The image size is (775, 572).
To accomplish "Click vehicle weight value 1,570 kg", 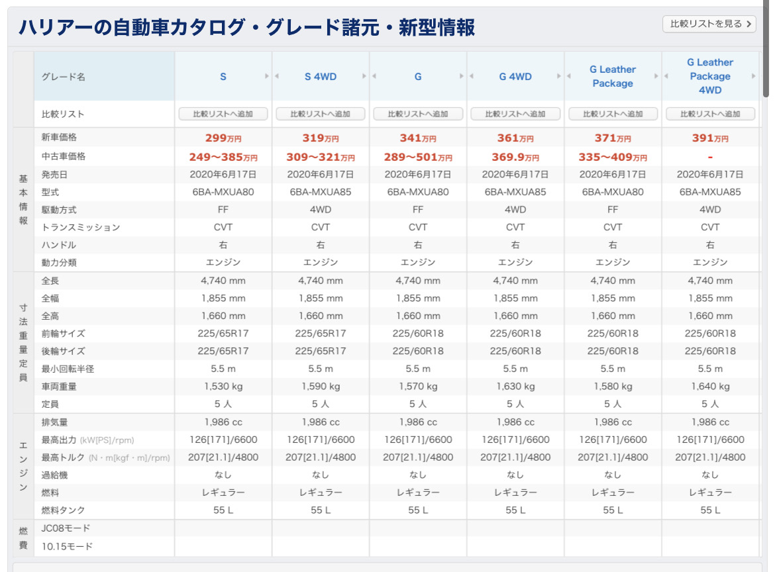I will [418, 386].
